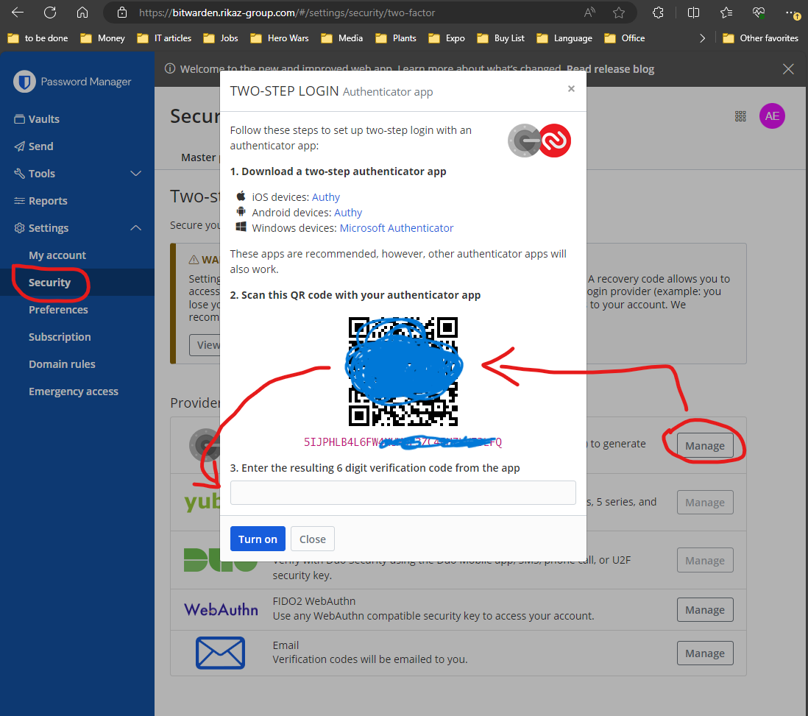Viewport: 808px width, 716px height.
Task: Select Preferences under Settings
Action: pos(58,310)
